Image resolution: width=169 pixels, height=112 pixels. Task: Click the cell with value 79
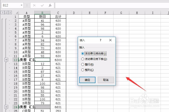pos(42,103)
